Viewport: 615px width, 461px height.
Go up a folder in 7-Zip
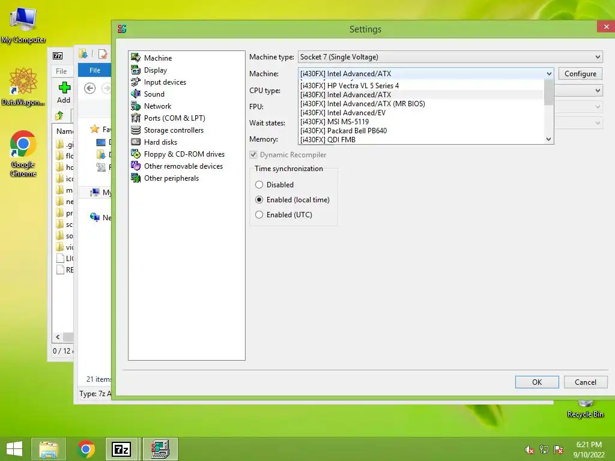[59, 116]
